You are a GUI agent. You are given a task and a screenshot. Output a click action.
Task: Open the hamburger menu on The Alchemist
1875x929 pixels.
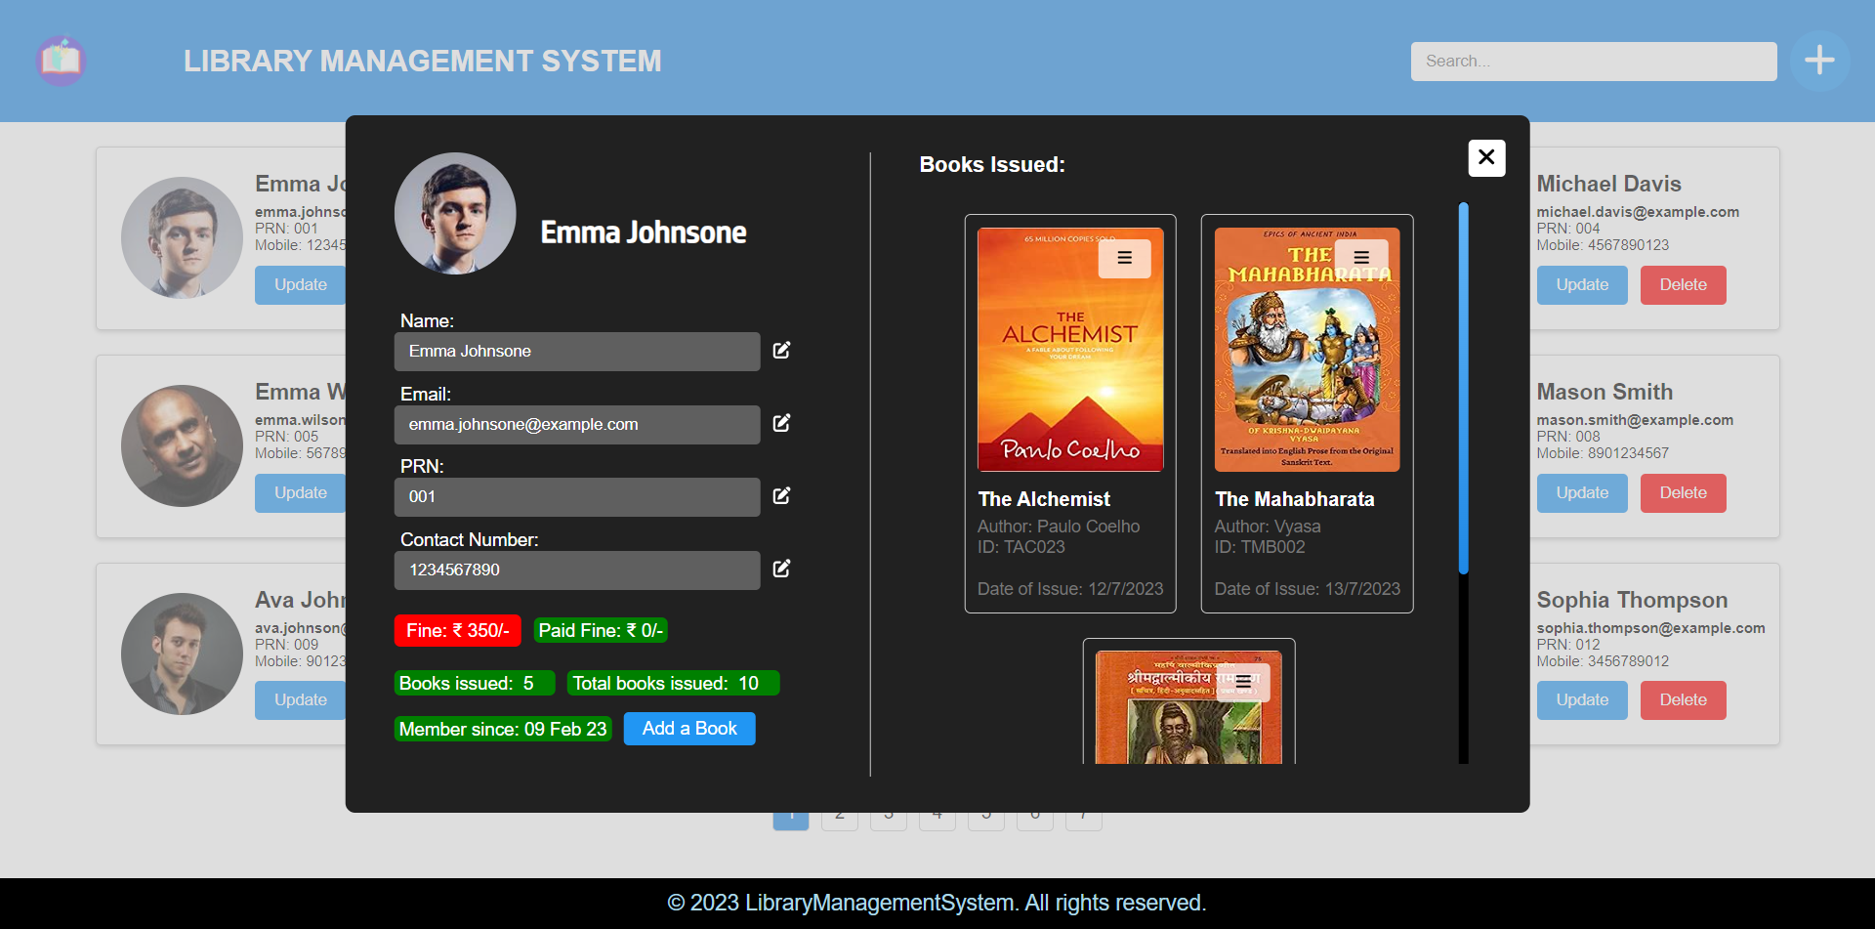click(1124, 259)
